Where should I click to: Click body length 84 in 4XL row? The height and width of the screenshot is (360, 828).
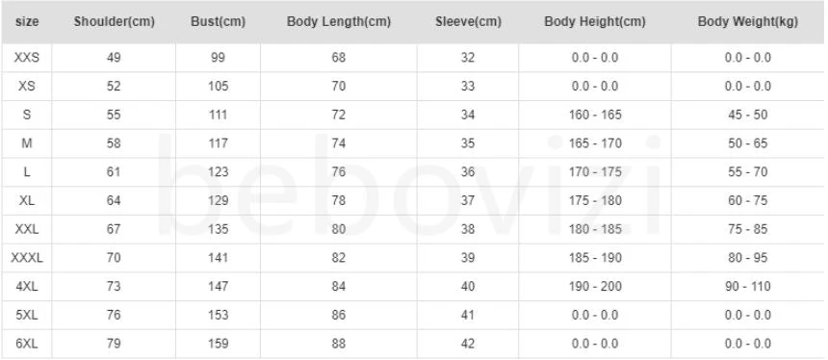click(x=339, y=286)
